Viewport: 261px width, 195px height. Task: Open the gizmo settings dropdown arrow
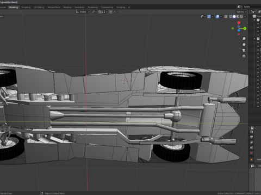coord(212,16)
